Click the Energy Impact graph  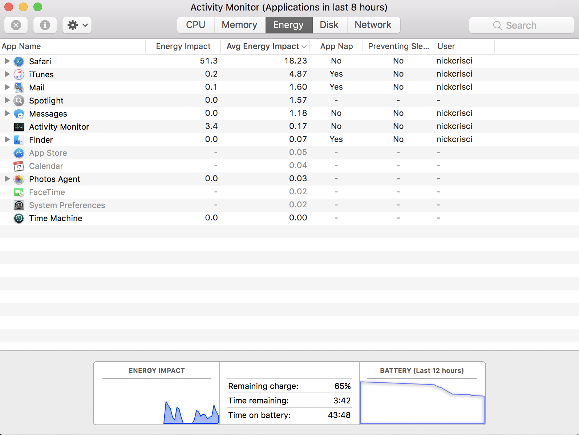[x=157, y=402]
